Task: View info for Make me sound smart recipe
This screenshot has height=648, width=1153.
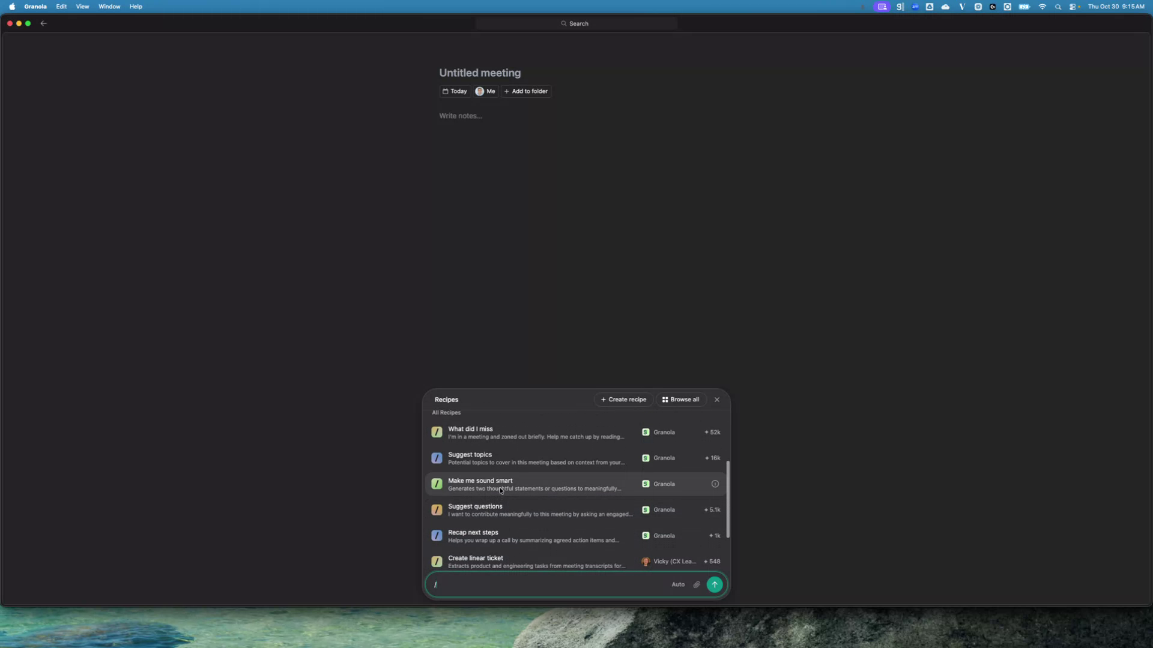Action: pos(715,484)
